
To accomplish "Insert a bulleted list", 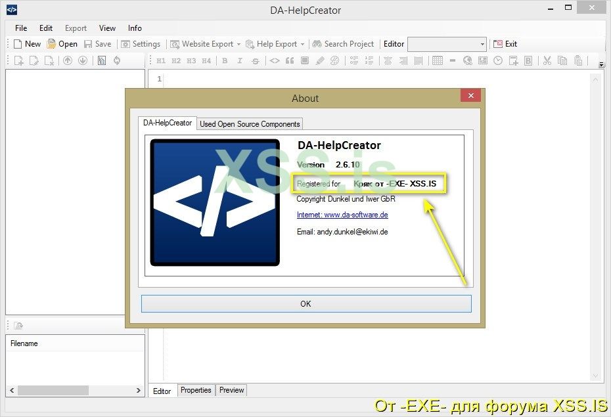I will point(354,60).
